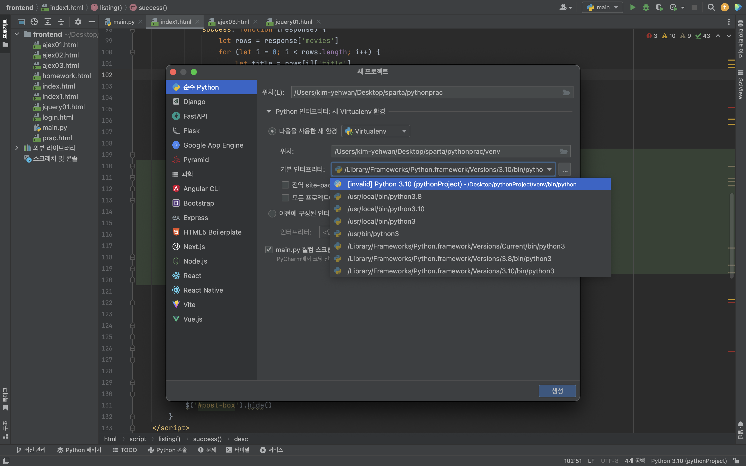Uncheck create main.py welcome script checkbox
Screen dimensions: 746x466
coord(269,250)
